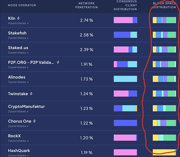Open the HashQuark operator entry
The image size is (180, 157).
[19, 151]
